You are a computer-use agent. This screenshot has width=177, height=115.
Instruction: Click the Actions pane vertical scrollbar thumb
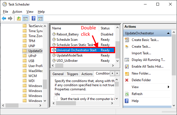(174, 55)
